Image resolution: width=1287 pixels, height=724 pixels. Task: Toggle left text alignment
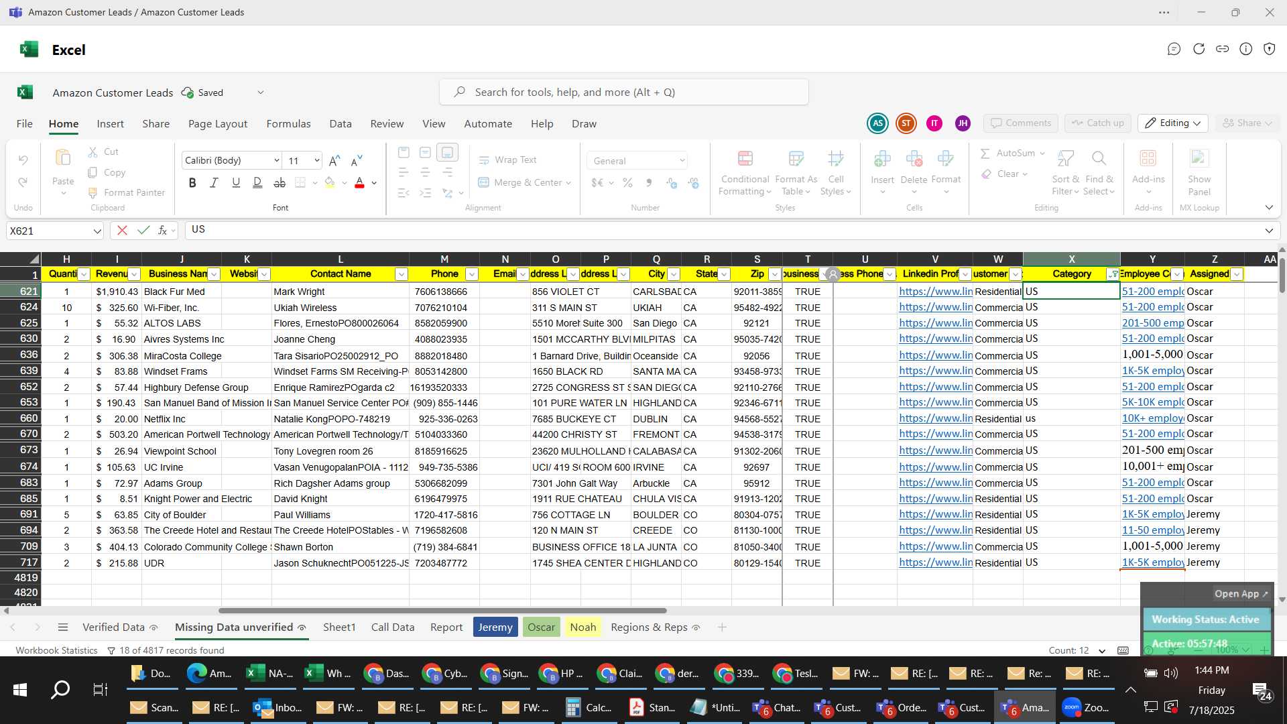(404, 173)
